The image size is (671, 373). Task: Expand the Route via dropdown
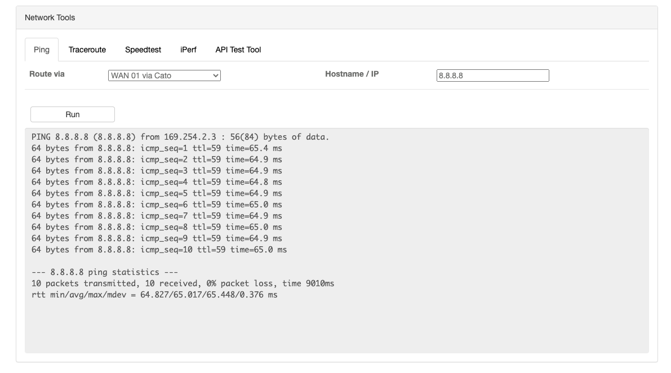point(164,76)
